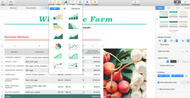Insert a 2D area chart
Viewport: 190px width, 98px height.
pos(58,36)
